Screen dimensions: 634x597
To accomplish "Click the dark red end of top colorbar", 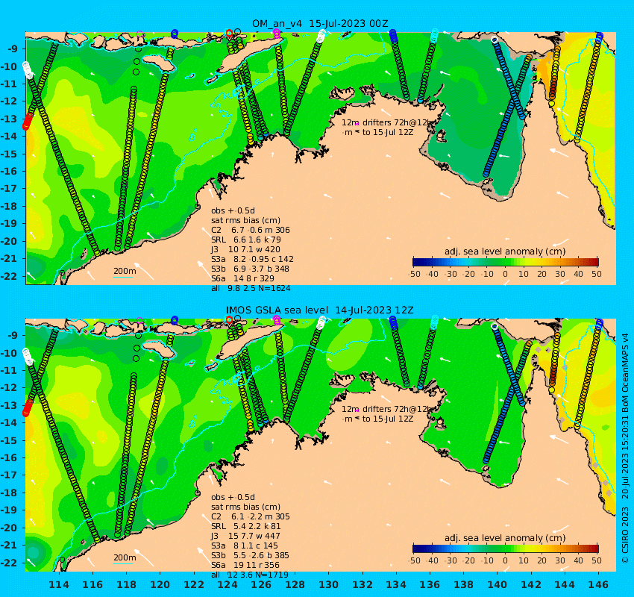I will [x=594, y=262].
